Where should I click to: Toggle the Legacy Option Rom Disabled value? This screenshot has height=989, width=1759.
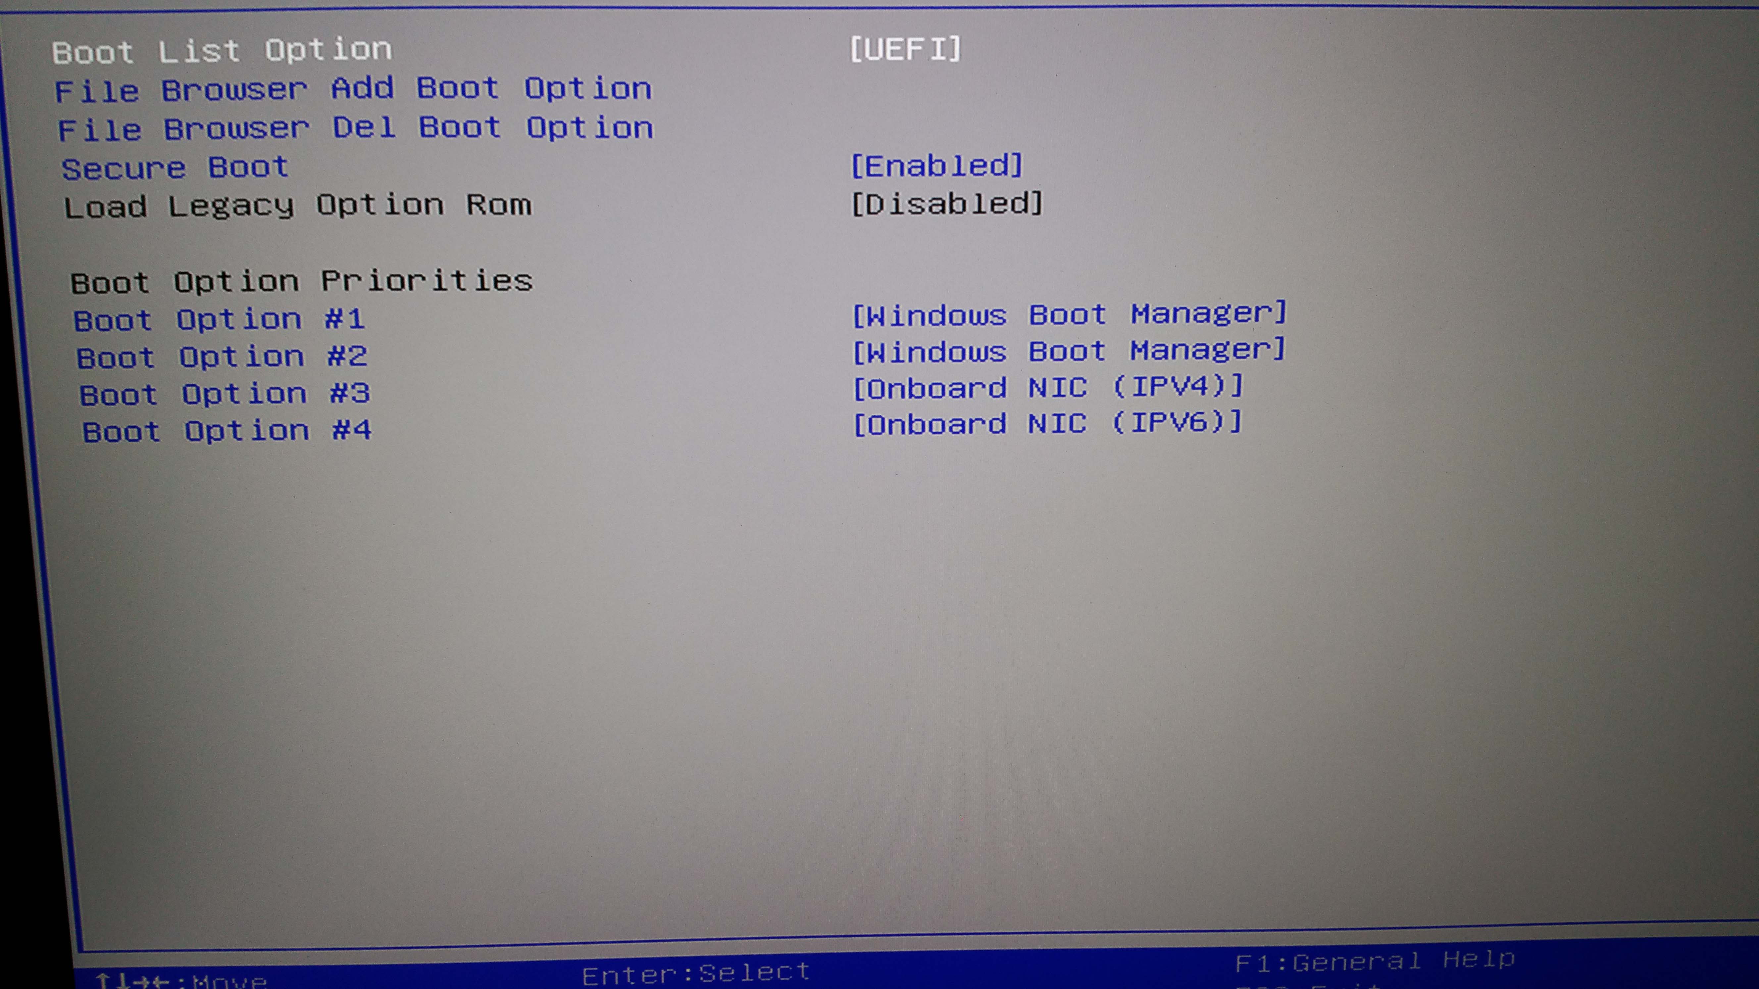946,204
